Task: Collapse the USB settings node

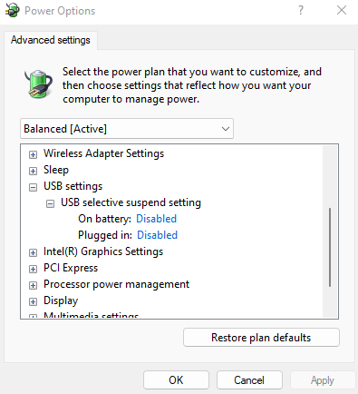Action: [33, 187]
